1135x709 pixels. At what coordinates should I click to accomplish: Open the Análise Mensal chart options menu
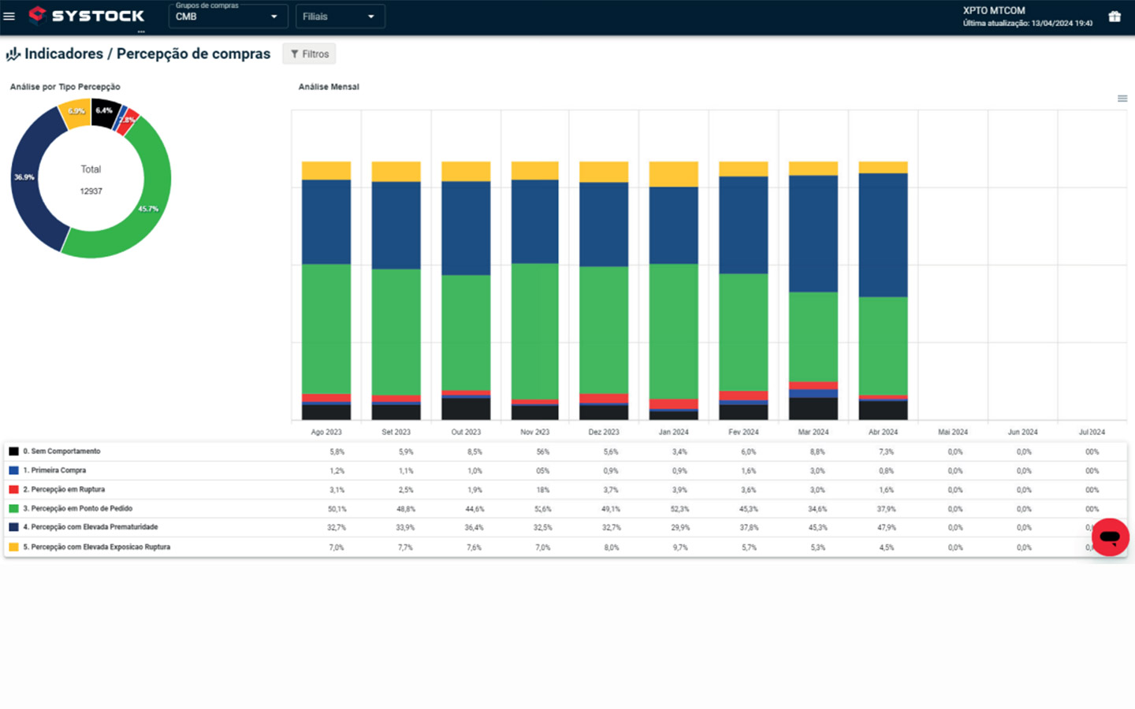[x=1122, y=98]
